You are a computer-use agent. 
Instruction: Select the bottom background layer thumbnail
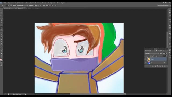(149, 63)
